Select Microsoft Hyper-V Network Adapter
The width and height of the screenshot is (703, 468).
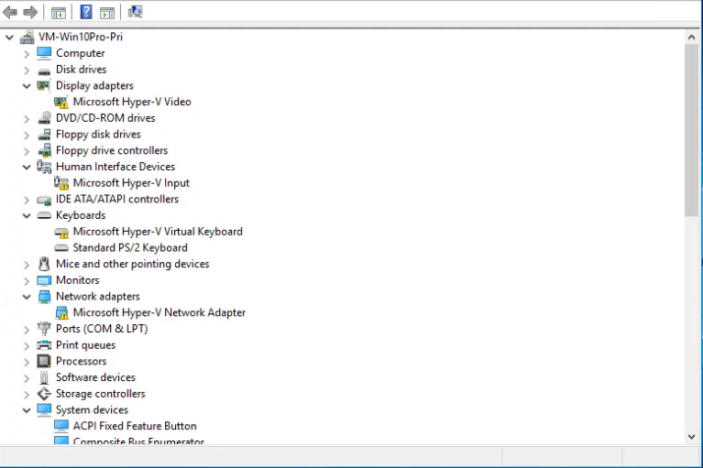159,312
